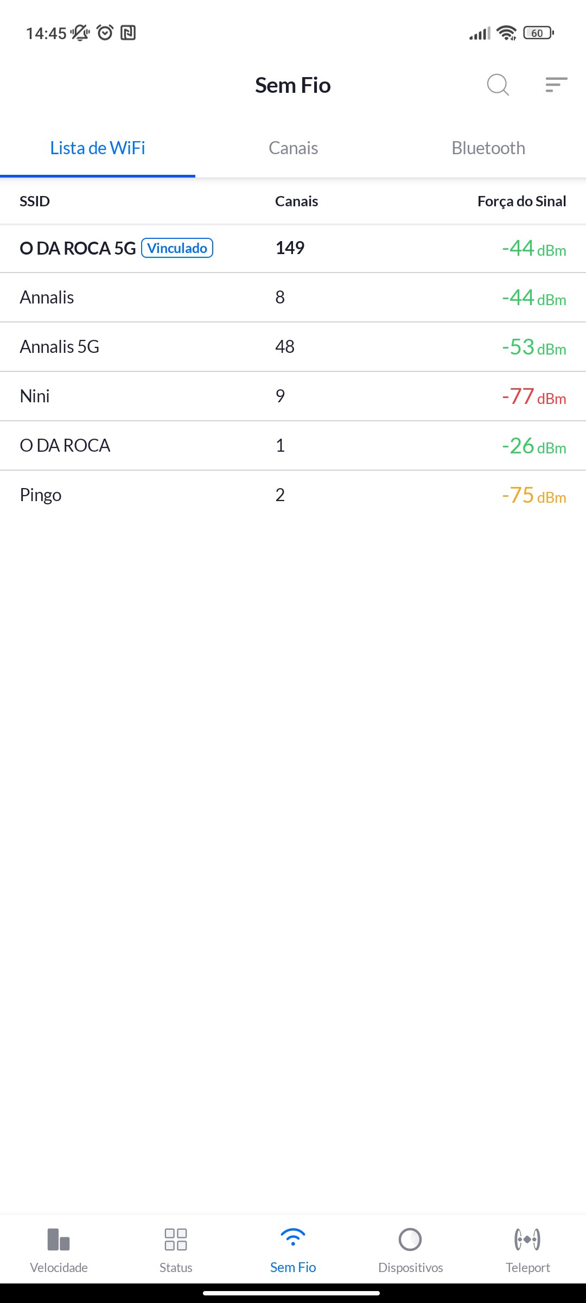Tap the battery indicator in status bar
This screenshot has width=586, height=1303.
538,33
